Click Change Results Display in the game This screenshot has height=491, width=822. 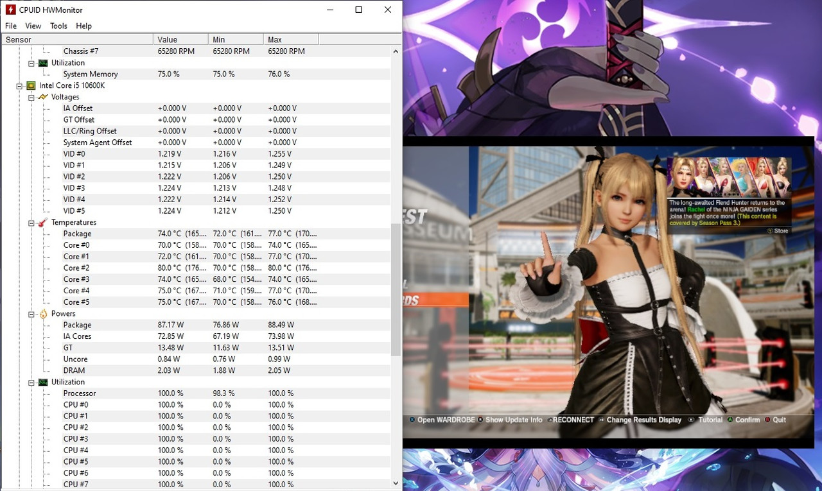tap(640, 420)
